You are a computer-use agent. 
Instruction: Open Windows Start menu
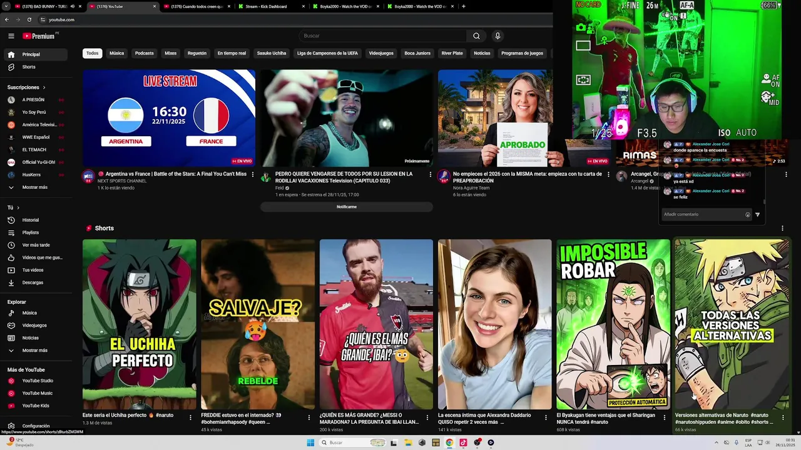[310, 442]
